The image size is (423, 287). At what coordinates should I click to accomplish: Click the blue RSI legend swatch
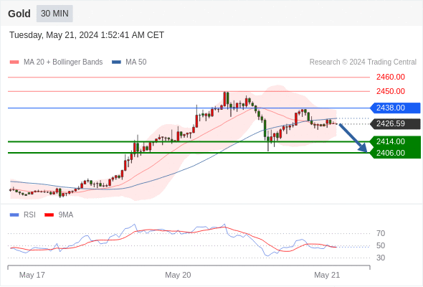(14, 215)
